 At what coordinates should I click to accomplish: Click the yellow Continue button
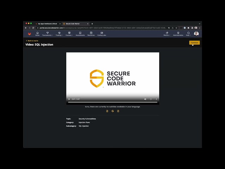[194, 43]
